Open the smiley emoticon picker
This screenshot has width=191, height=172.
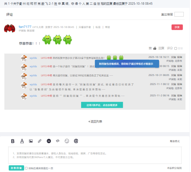tap(67, 141)
